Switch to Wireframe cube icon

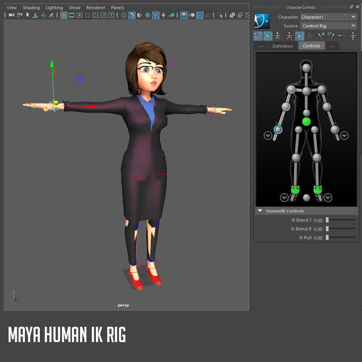[x=124, y=15]
